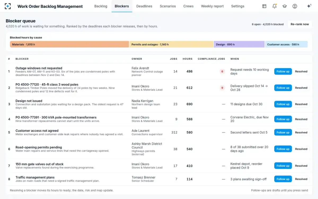Image resolution: width=318 pixels, height=199 pixels.
Task: Select the Design 690 h bar segment
Action: click(x=239, y=44)
